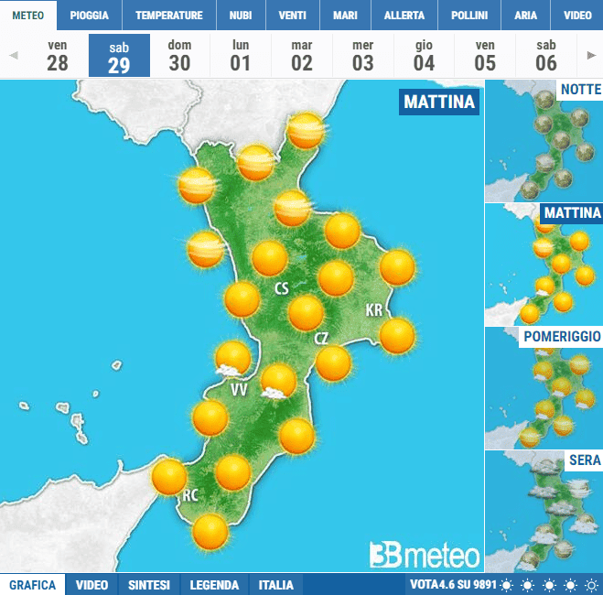This screenshot has height=595, width=603.
Task: Select the NUBI tab
Action: tap(241, 16)
